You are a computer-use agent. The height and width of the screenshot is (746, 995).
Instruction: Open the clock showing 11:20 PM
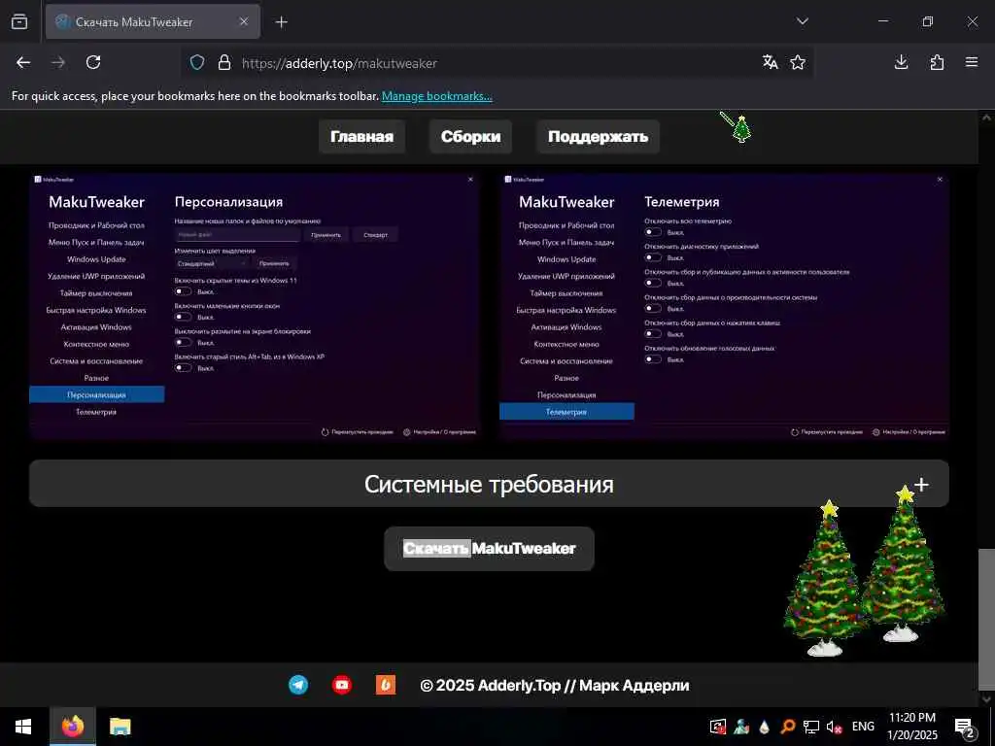pyautogui.click(x=912, y=727)
